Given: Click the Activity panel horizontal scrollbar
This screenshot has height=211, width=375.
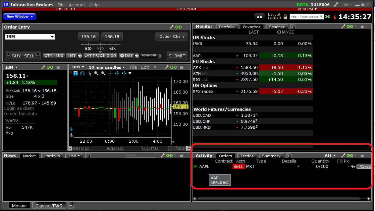Looking at the screenshot, I should pos(282,198).
